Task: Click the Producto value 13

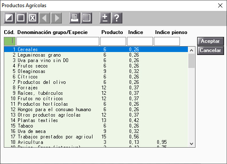Action: tap(104, 120)
